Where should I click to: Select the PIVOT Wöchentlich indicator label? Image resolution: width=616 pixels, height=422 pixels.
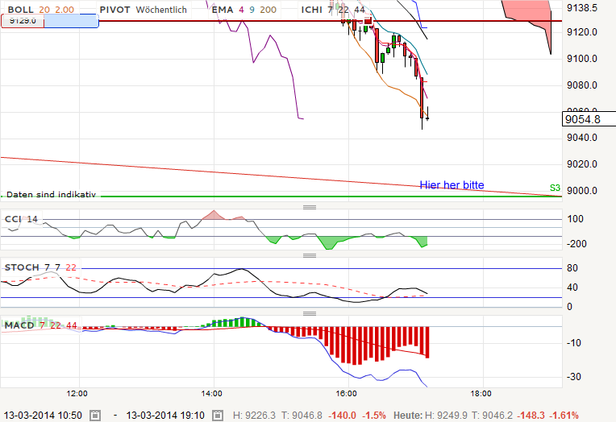pos(144,10)
